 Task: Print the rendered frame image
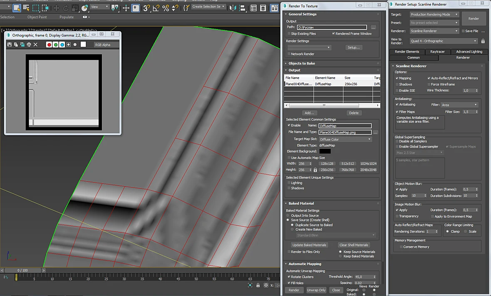tap(29, 45)
